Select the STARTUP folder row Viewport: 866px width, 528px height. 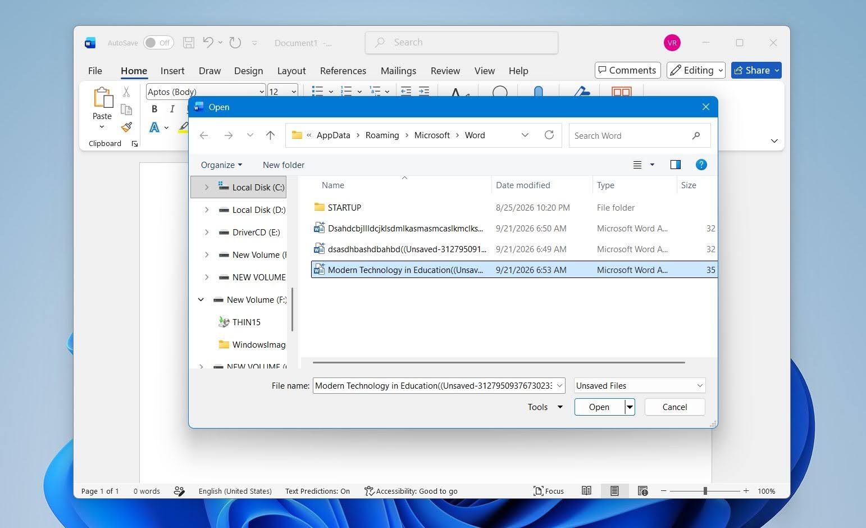tap(514, 207)
